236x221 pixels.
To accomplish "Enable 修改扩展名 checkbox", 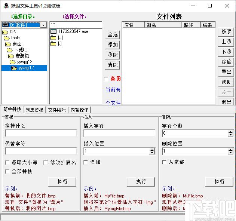I will coord(46,162).
